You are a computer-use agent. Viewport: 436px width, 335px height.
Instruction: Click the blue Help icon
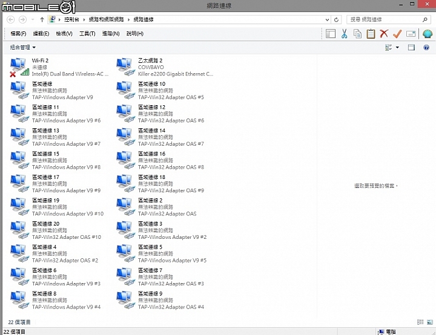pyautogui.click(x=426, y=48)
